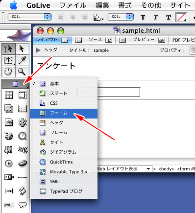Choose QuickTime from the palette menu

(x=64, y=162)
